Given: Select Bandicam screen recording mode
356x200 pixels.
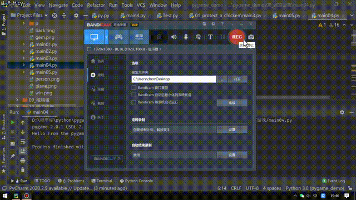Looking at the screenshot, I should [x=94, y=37].
